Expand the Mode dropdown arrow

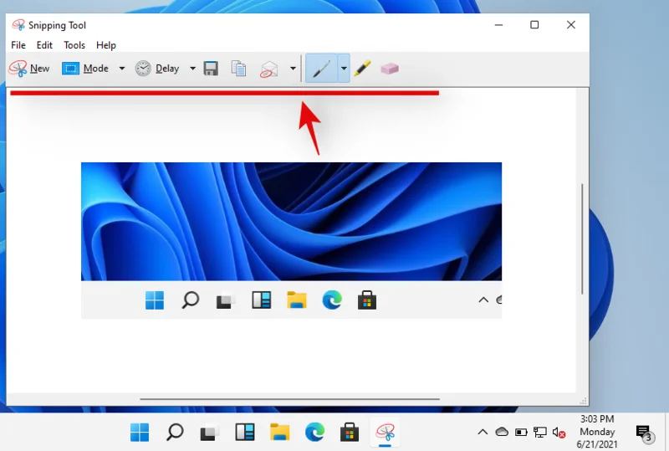121,69
